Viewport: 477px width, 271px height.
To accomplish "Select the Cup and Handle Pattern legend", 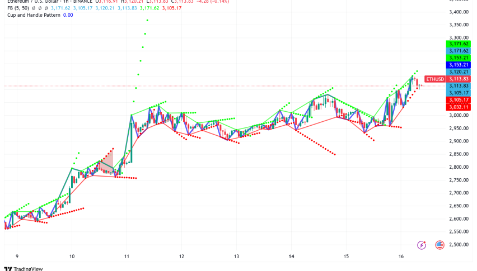I will pyautogui.click(x=34, y=15).
